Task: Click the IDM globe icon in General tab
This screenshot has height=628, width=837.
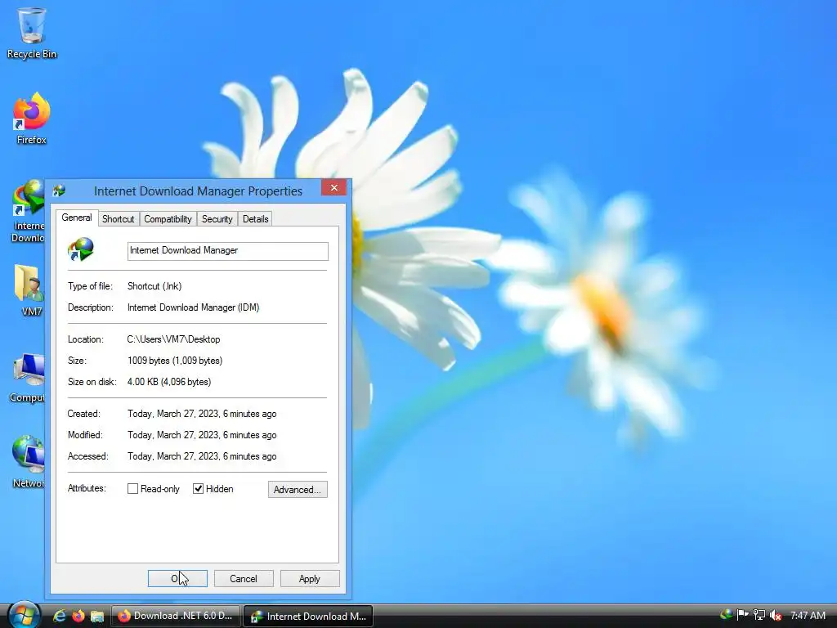Action: pyautogui.click(x=81, y=249)
